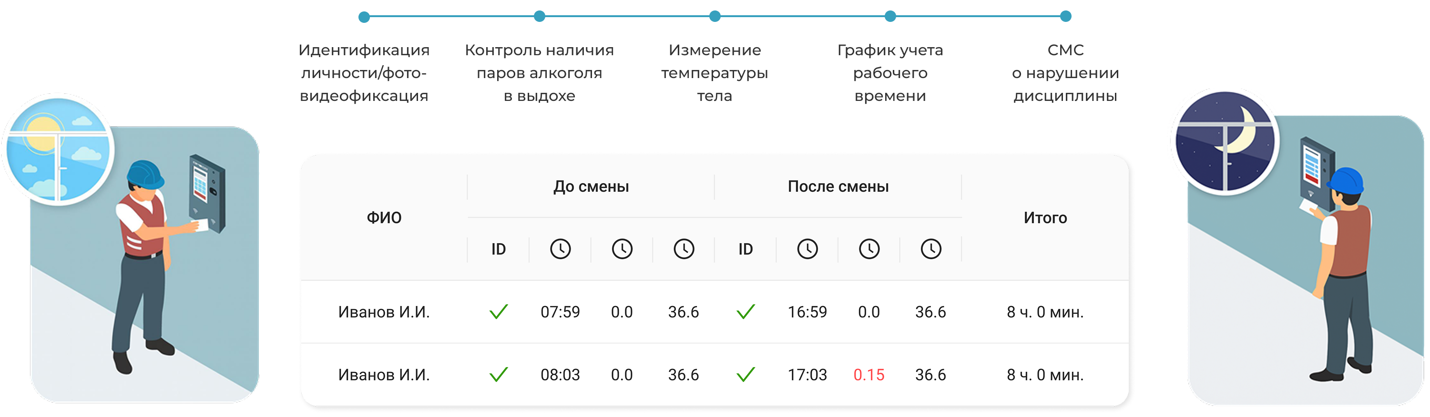Click the daytime sun window illustration
The height and width of the screenshot is (417, 1430).
[x=58, y=149]
